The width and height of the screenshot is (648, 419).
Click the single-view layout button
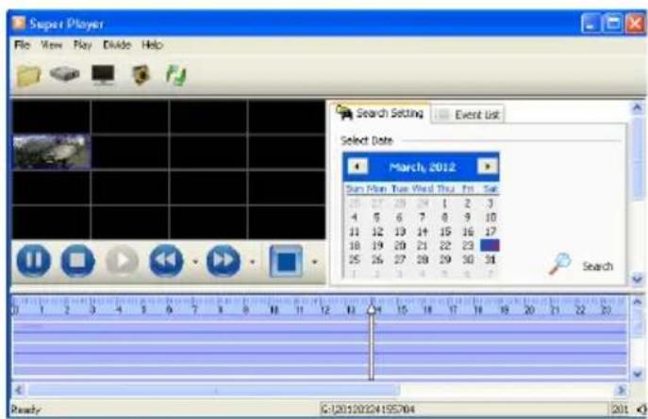[x=286, y=261]
